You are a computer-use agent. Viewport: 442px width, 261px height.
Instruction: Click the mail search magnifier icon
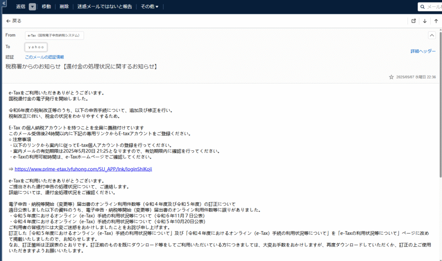[422, 7]
